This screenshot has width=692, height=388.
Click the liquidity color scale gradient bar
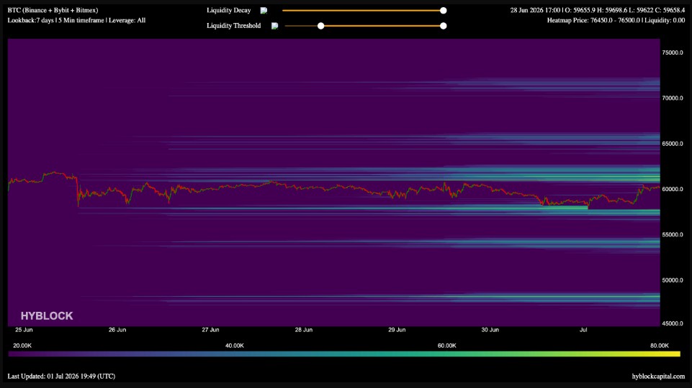point(344,354)
